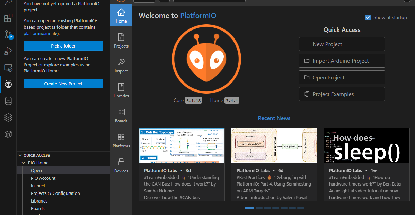Select the PlatformIO alien icon in activity bar

[8, 84]
